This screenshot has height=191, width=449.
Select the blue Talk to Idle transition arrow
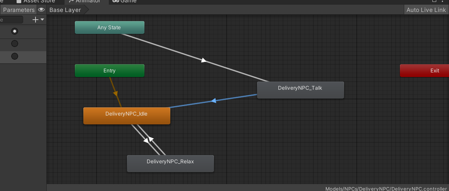[x=213, y=101]
